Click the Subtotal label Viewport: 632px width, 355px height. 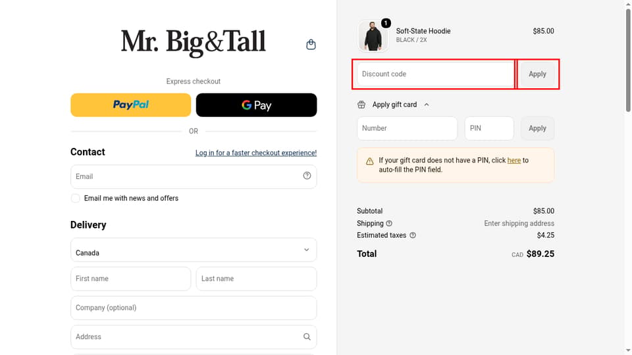coord(369,211)
